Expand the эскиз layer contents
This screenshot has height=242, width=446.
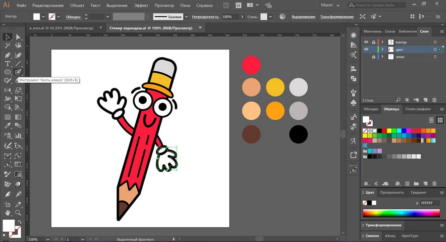point(383,57)
